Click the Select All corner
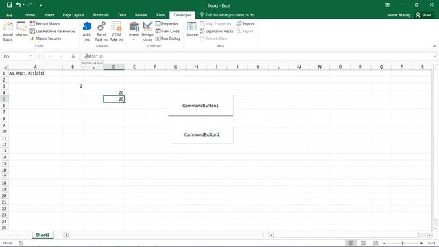 point(4,67)
